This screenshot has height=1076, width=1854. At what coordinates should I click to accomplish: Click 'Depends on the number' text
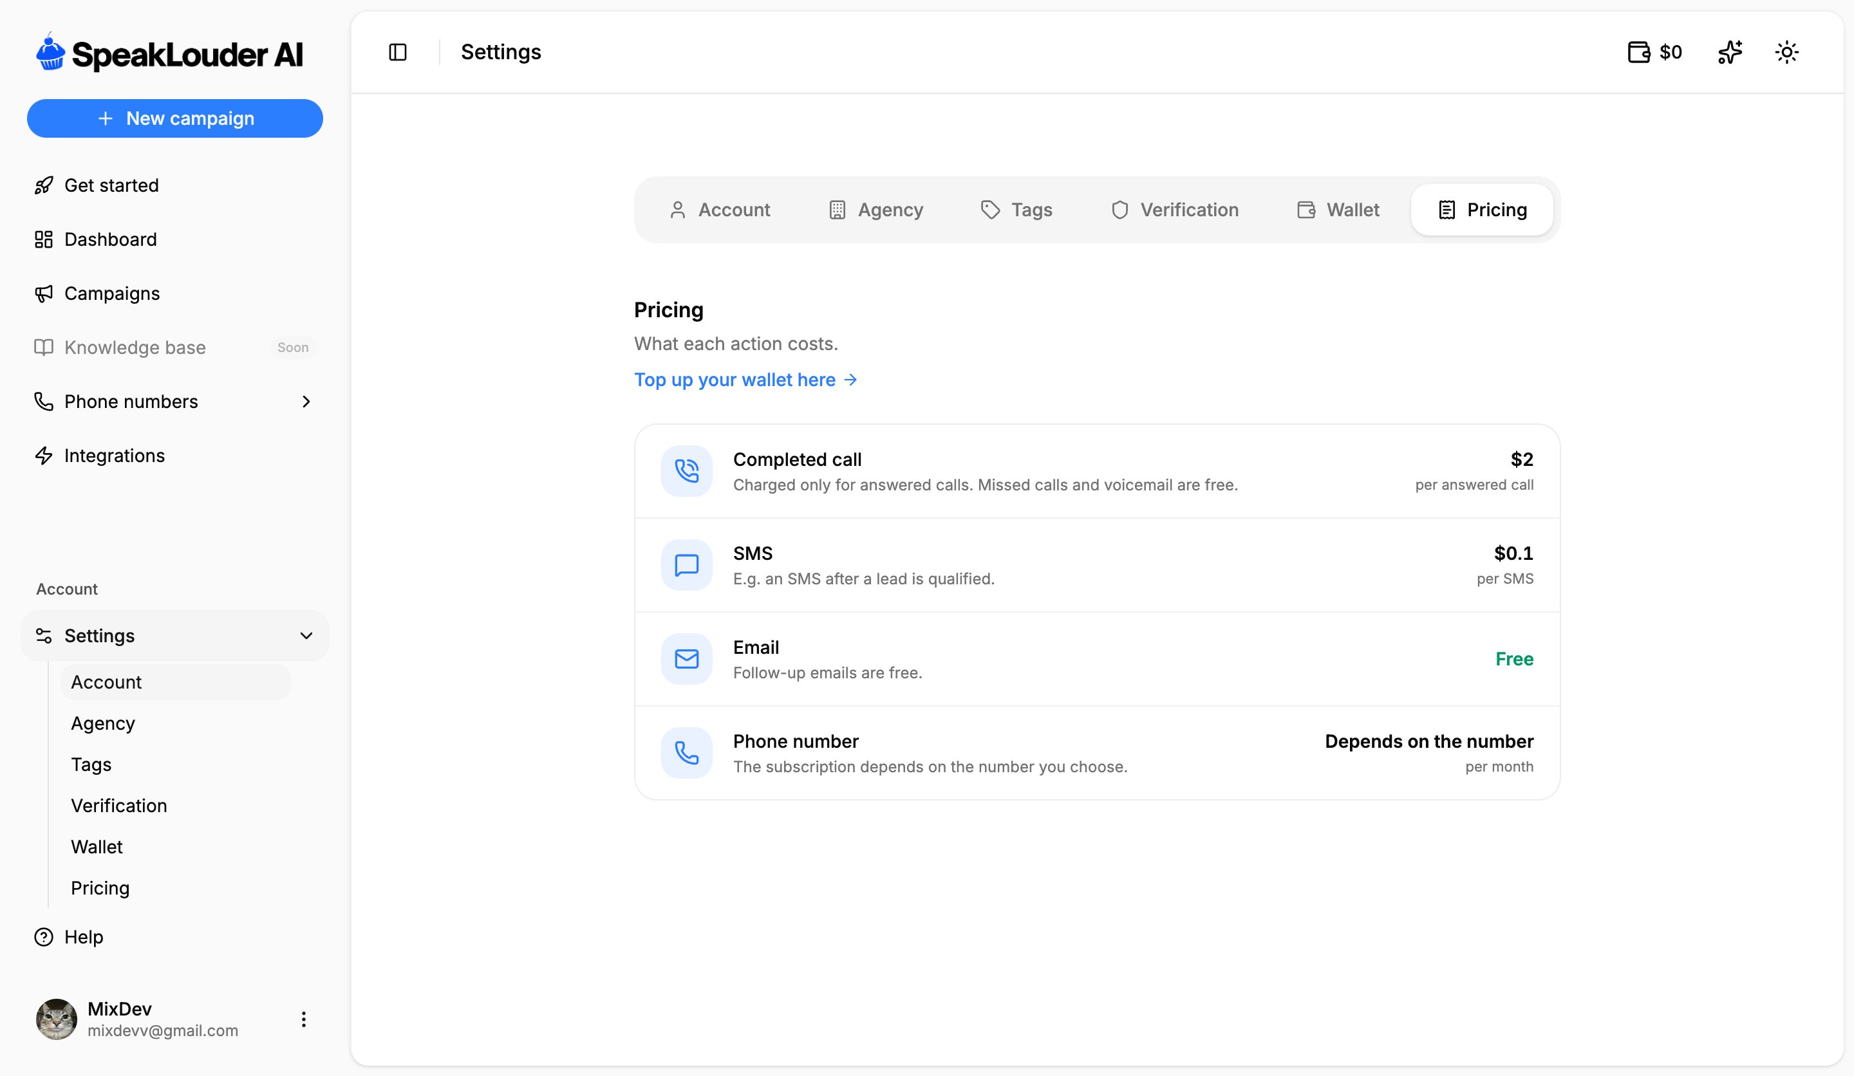(1428, 741)
